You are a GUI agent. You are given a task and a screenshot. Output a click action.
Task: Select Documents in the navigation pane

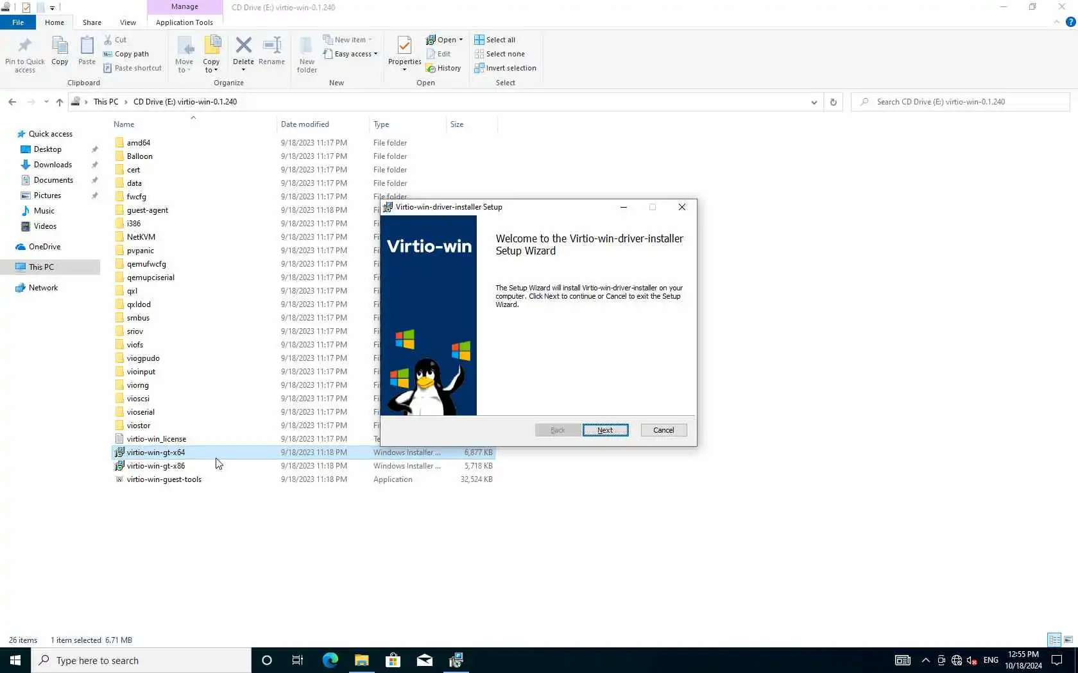[53, 180]
